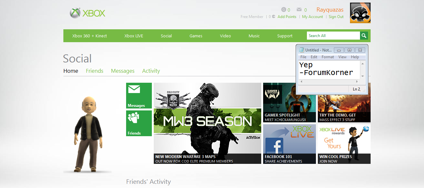Open the Win Cool Prizes tile

[344, 144]
